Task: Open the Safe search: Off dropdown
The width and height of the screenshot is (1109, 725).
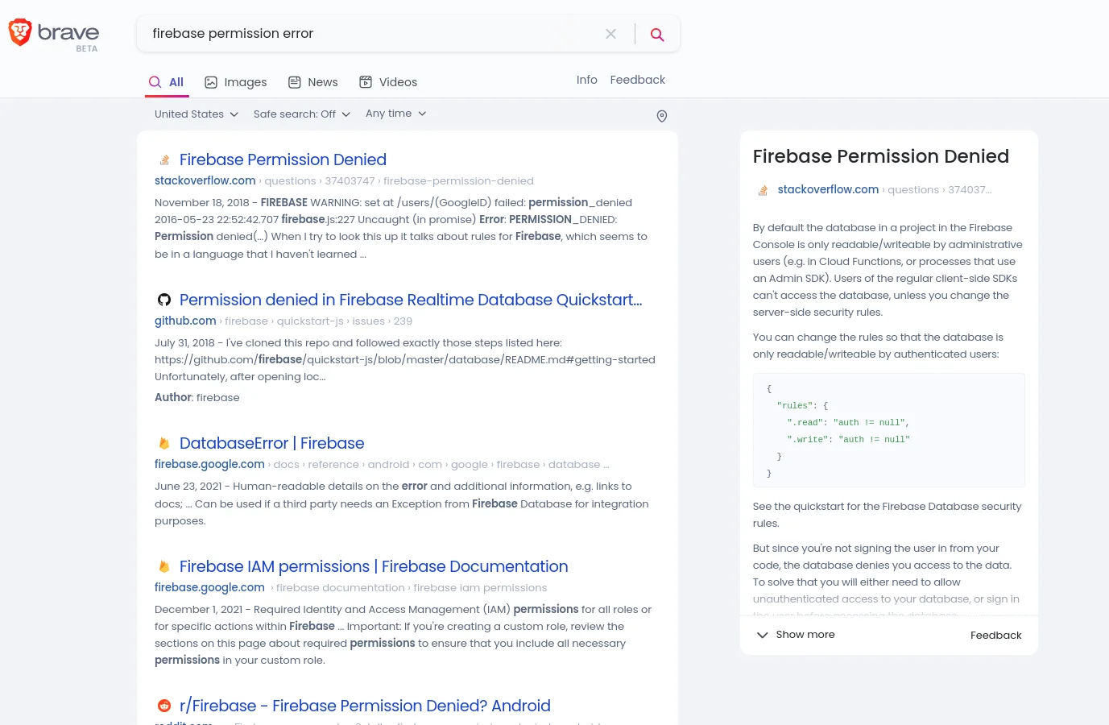Action: point(302,114)
